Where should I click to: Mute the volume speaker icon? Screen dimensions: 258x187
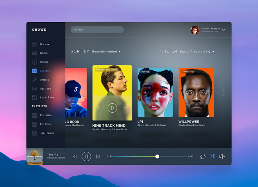222,156
